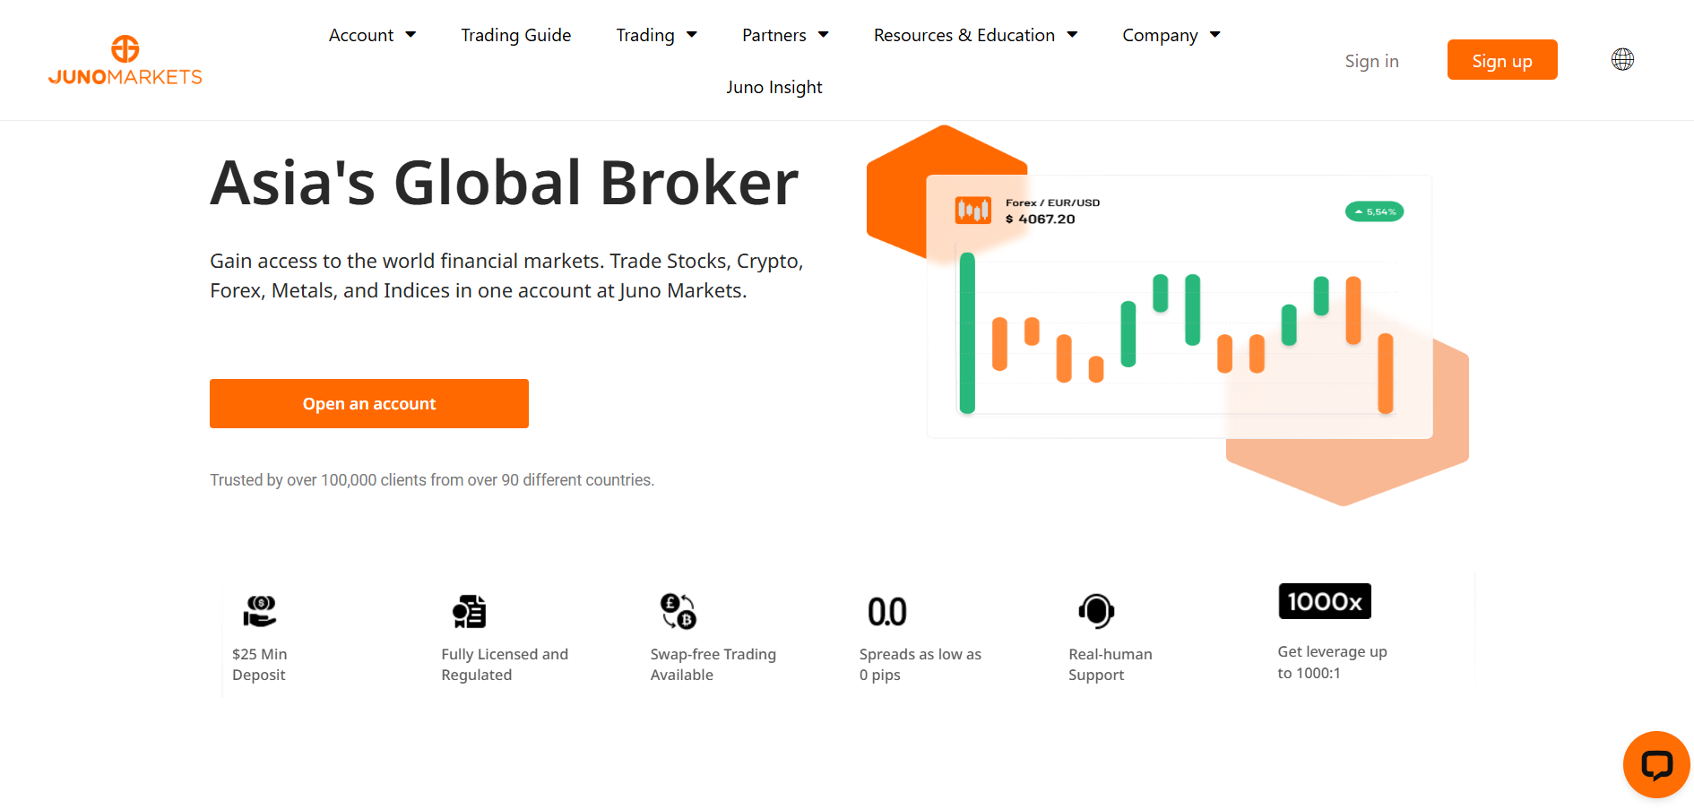
Task: Expand the Trading dropdown menu
Action: [x=656, y=35]
